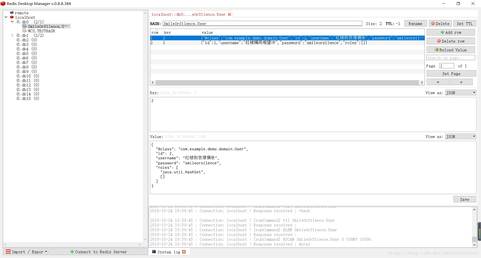Click the 'row' column header
481x258 pixels.
coord(156,32)
